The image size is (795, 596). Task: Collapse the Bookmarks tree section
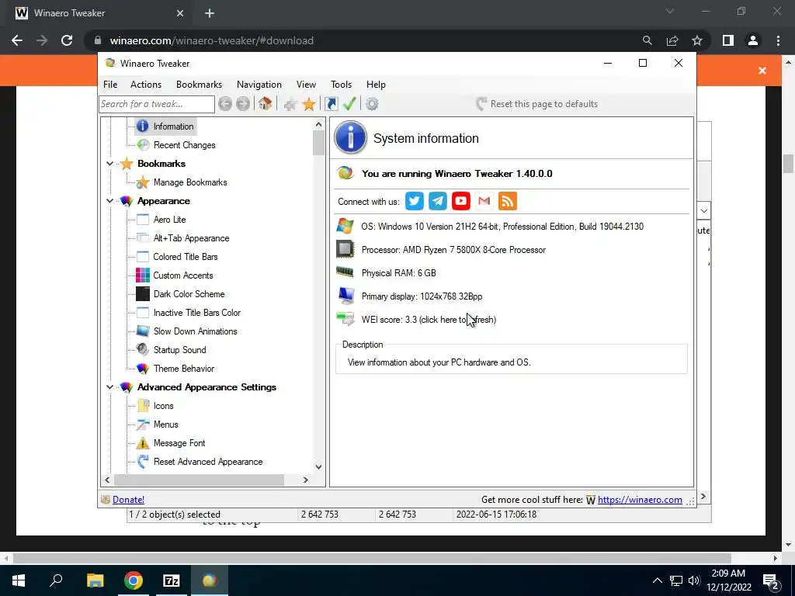click(109, 164)
